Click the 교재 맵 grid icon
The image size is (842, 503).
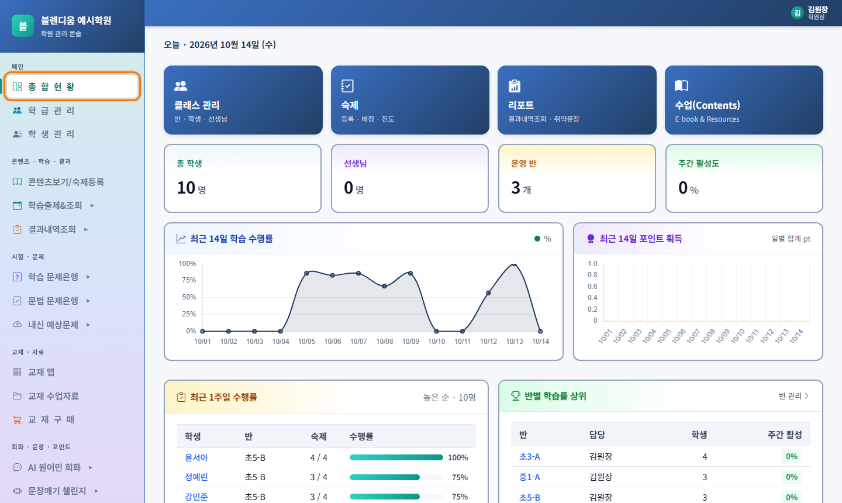(x=18, y=372)
